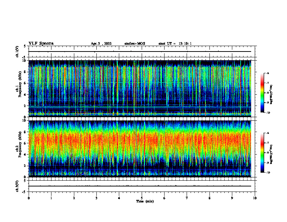Click the date text "Apr. 3, 2022"
Viewport: 287px width, 222px height.
pyautogui.click(x=101, y=44)
